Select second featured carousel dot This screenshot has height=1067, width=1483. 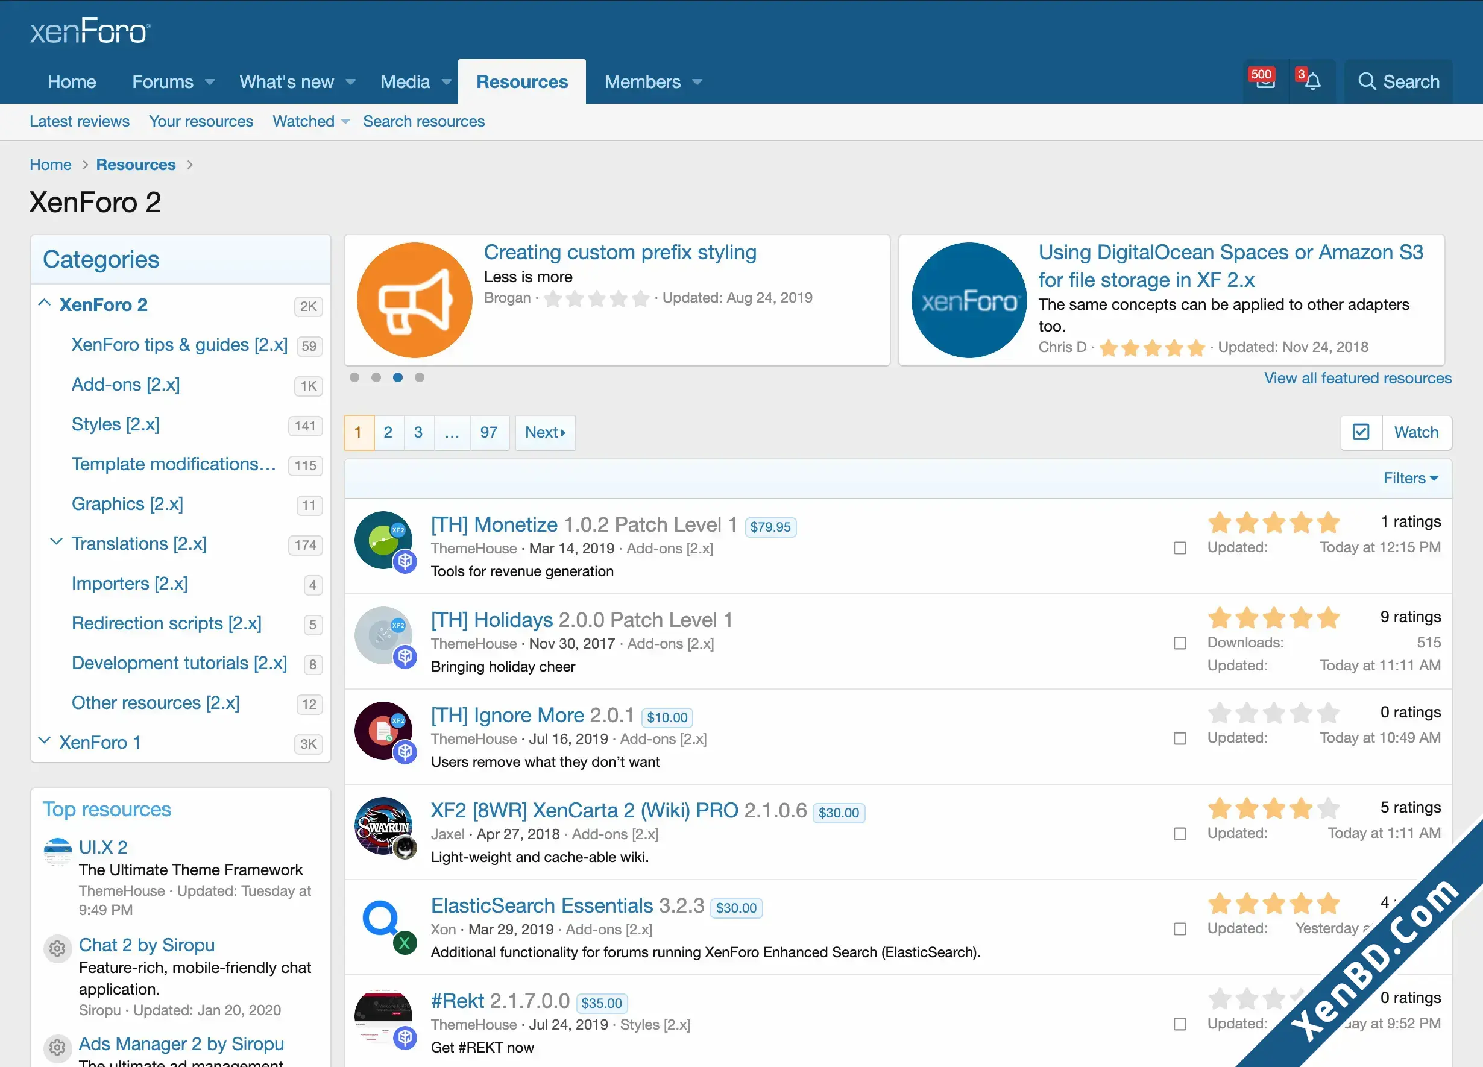click(x=376, y=377)
